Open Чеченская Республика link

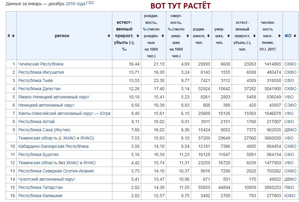coord(40,64)
